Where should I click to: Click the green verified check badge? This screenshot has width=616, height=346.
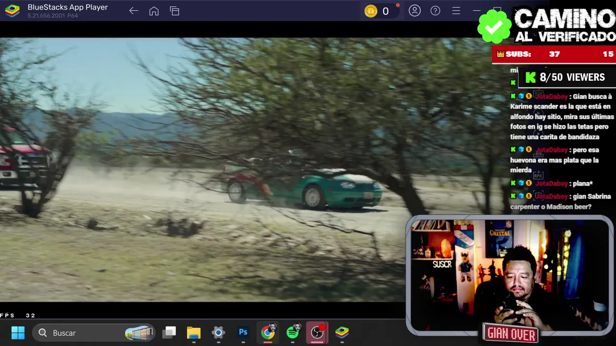click(x=494, y=27)
